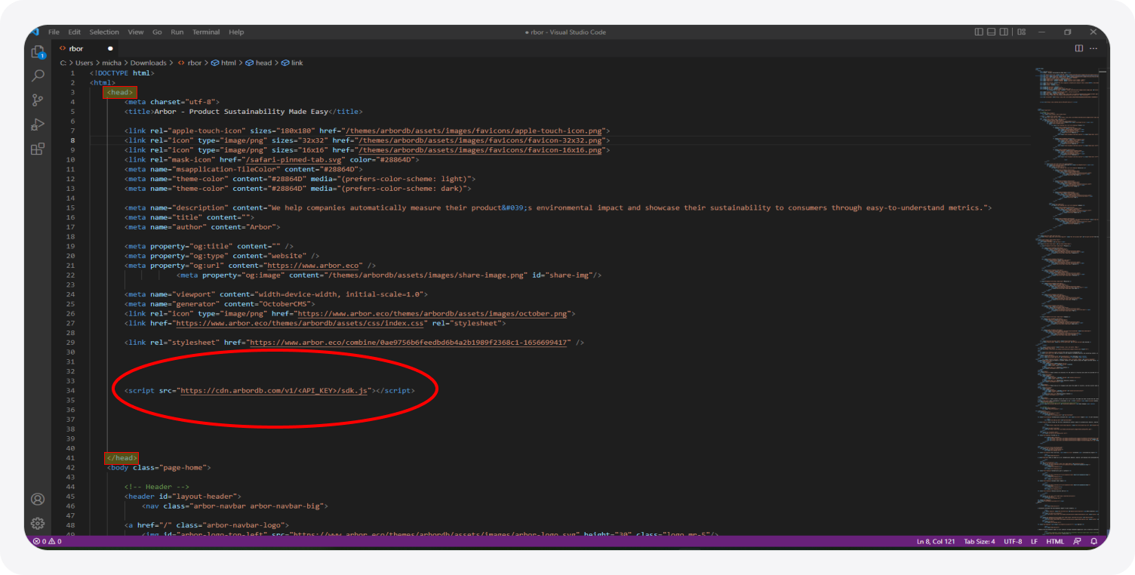Click the Split Editor Right icon
The image size is (1135, 575).
click(x=1079, y=48)
